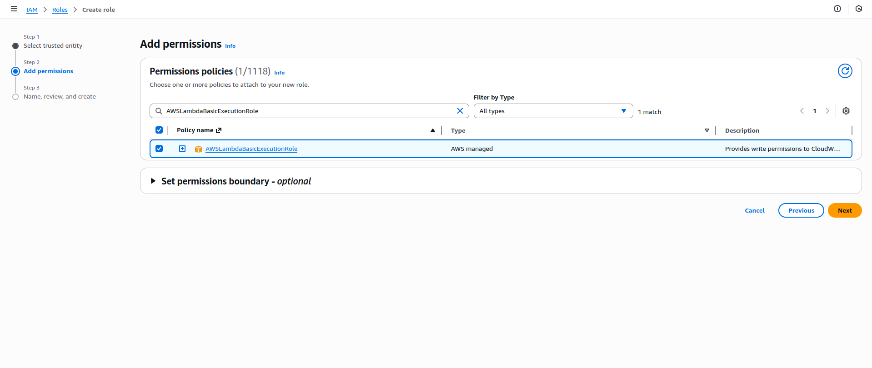
Task: Click Info link next to Permissions policies
Action: point(279,73)
